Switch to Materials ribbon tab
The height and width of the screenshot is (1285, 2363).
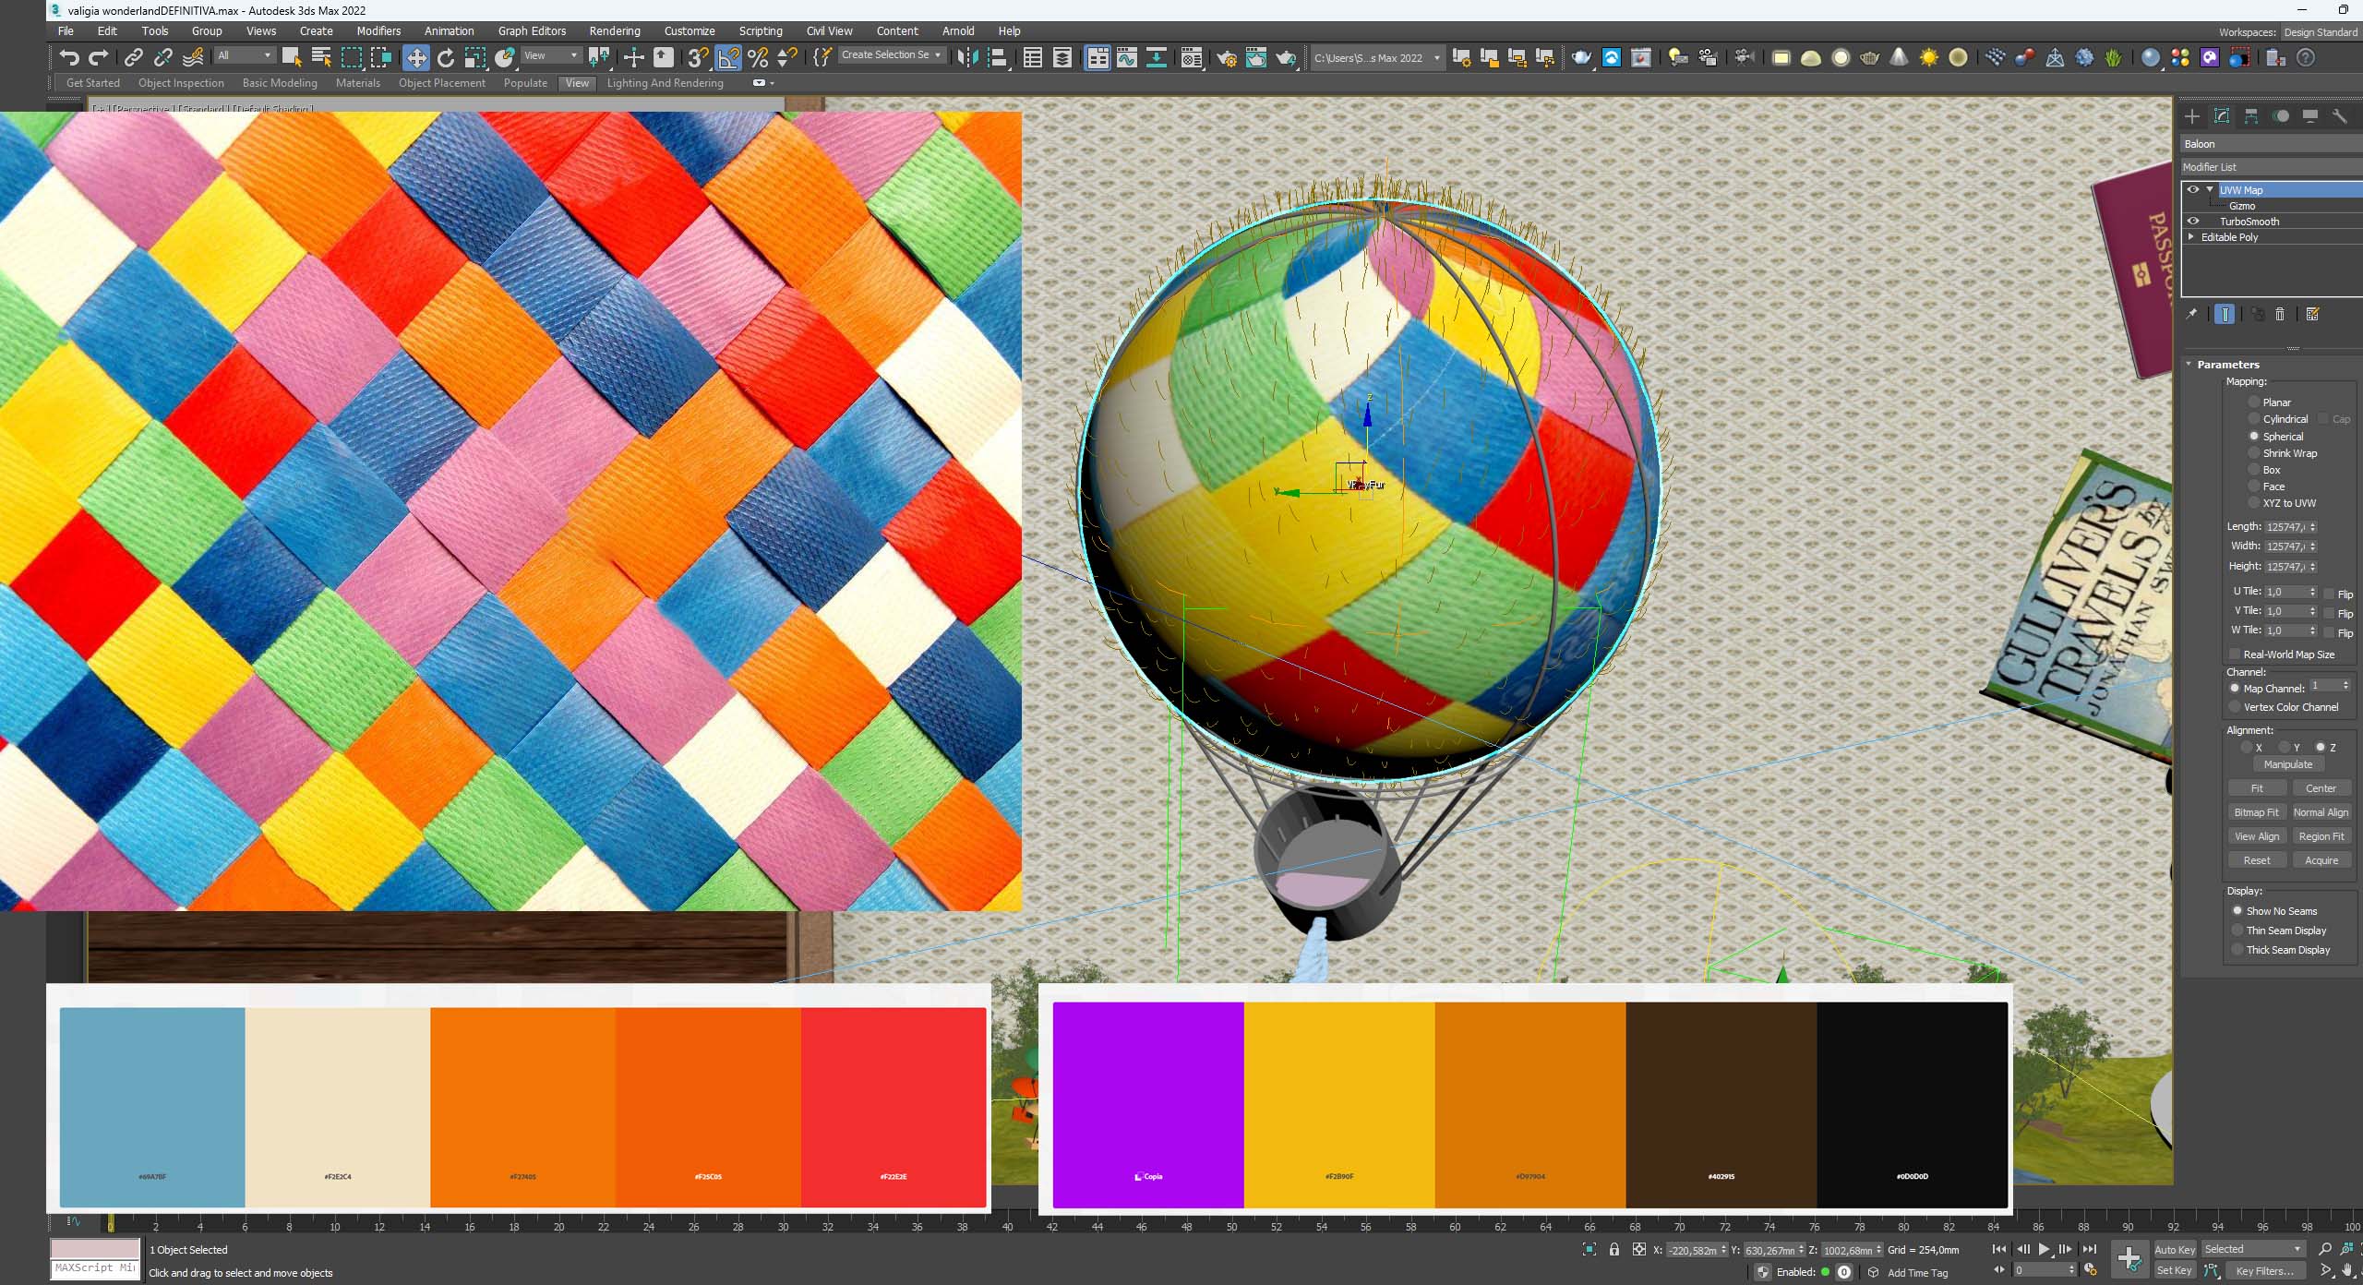pos(358,83)
